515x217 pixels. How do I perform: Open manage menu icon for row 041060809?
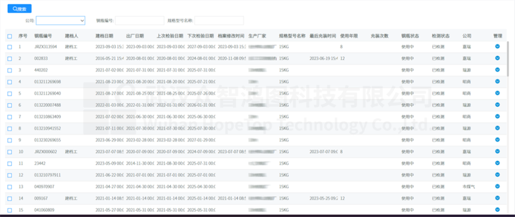pos(497,210)
